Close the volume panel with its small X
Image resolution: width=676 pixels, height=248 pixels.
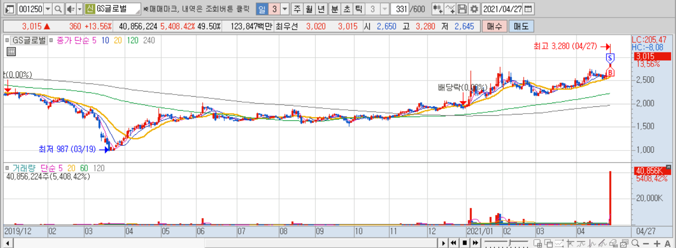(x=668, y=167)
